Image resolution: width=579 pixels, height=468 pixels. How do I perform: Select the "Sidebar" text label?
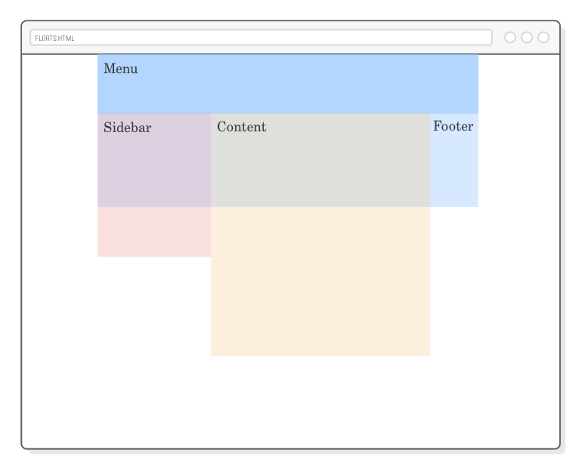point(128,128)
